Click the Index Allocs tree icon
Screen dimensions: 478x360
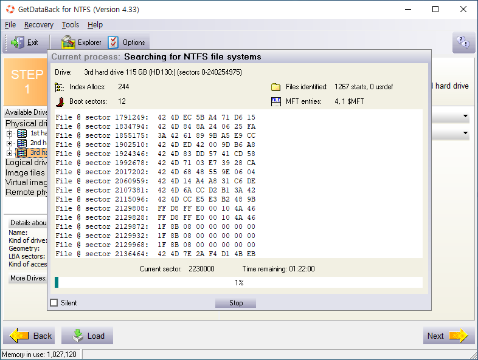tap(60, 87)
